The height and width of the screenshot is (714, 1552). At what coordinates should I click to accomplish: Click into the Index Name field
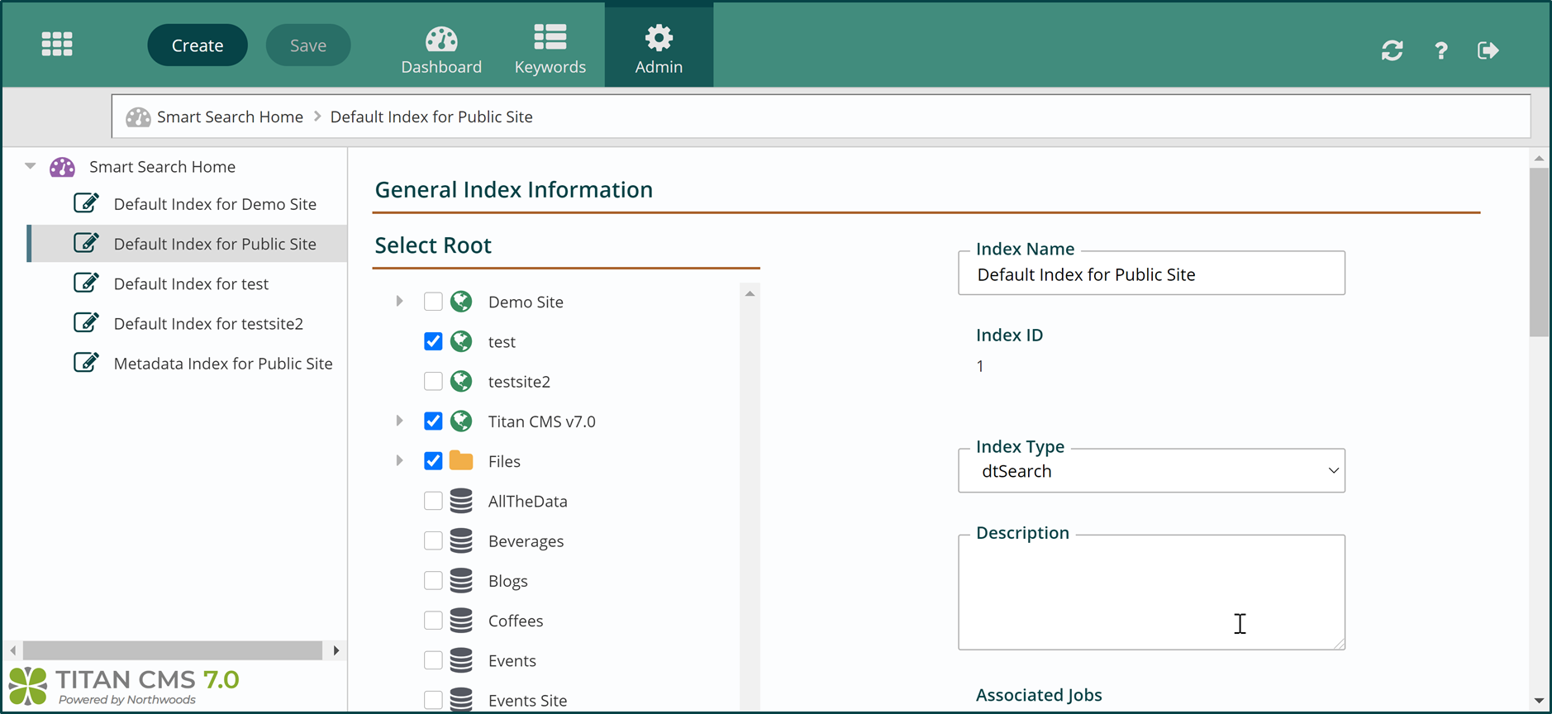coord(1151,274)
